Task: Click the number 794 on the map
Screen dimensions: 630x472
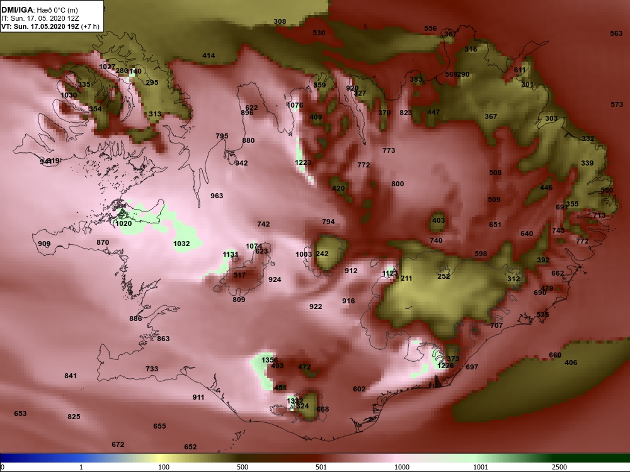Action: pyautogui.click(x=328, y=222)
